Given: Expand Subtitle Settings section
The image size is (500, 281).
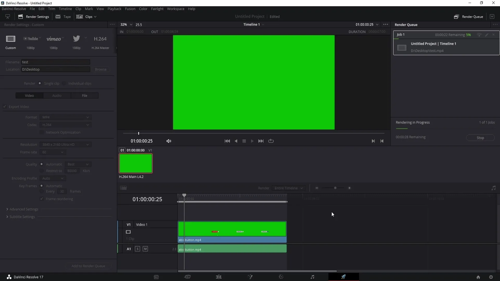Looking at the screenshot, I should pos(20,217).
